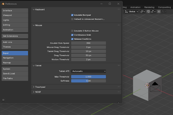Open the proportional falloff curve dropdown
Viewport: 173px width, 115px height.
click(x=164, y=12)
